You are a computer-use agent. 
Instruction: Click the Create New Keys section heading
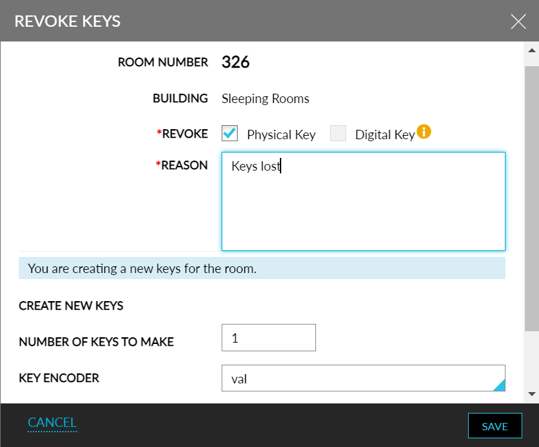click(71, 306)
